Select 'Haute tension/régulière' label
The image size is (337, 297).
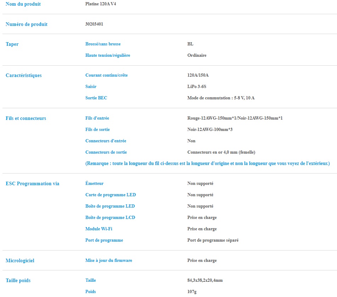coord(108,55)
